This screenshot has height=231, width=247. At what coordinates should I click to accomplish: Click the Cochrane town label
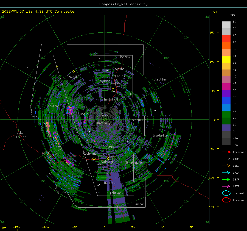pyautogui.click(x=90, y=154)
